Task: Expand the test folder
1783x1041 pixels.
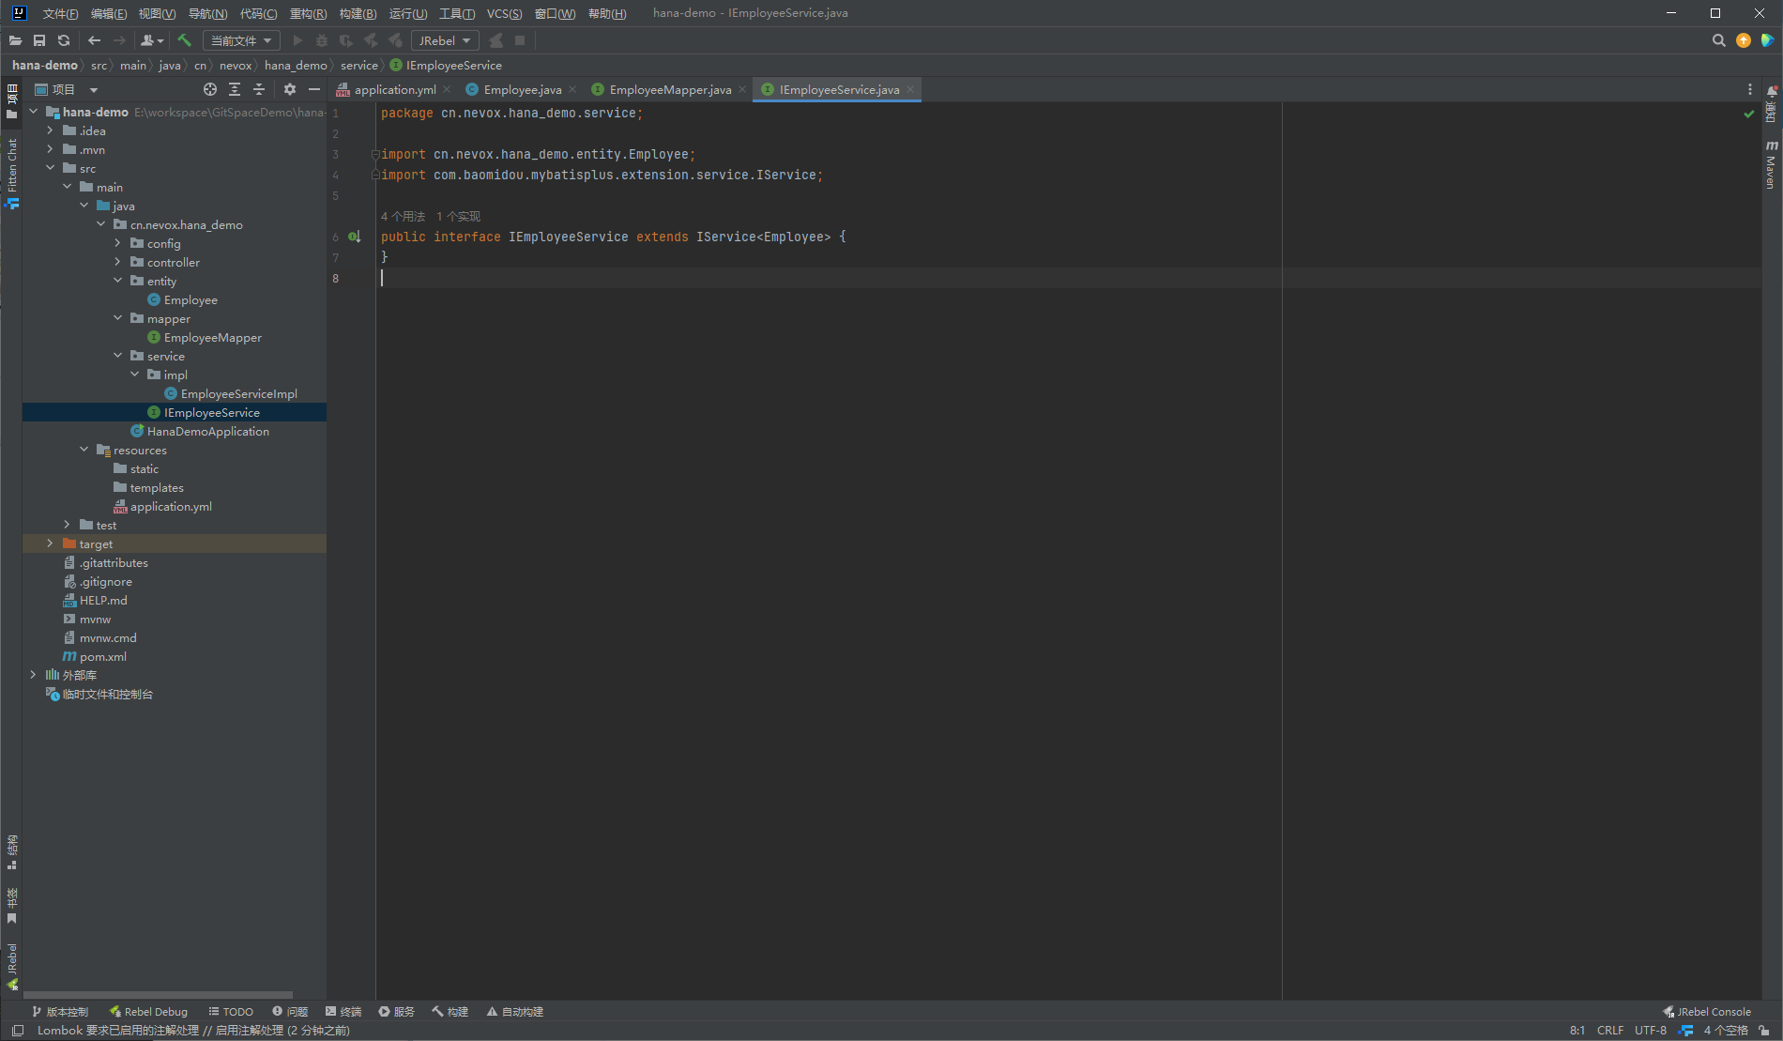Action: click(x=67, y=525)
